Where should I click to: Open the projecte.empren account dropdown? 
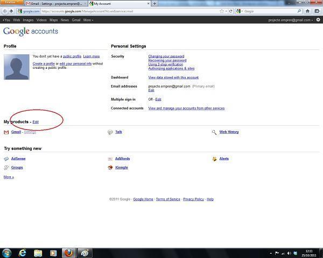click(291, 20)
